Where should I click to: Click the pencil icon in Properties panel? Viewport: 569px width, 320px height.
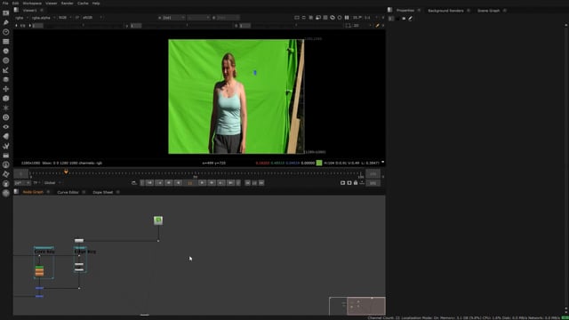[411, 18]
